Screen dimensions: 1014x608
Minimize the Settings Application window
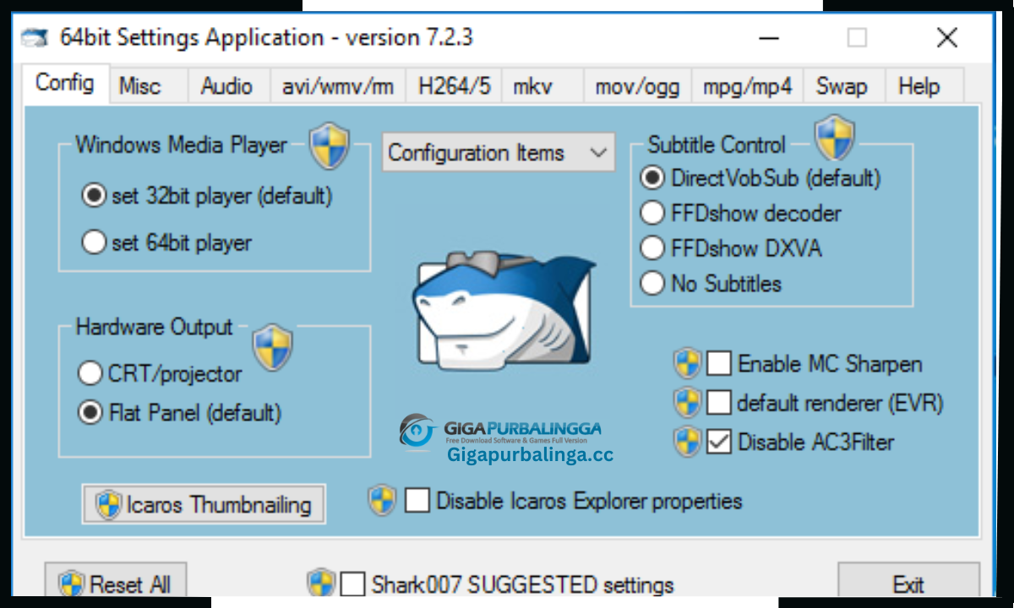[x=768, y=38]
